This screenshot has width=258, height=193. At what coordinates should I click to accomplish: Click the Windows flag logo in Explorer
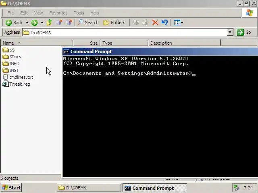click(x=250, y=13)
